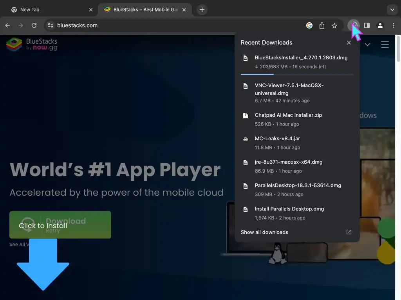Click the Linux penguin icon
Viewport: 401px width, 300px height.
point(278,254)
